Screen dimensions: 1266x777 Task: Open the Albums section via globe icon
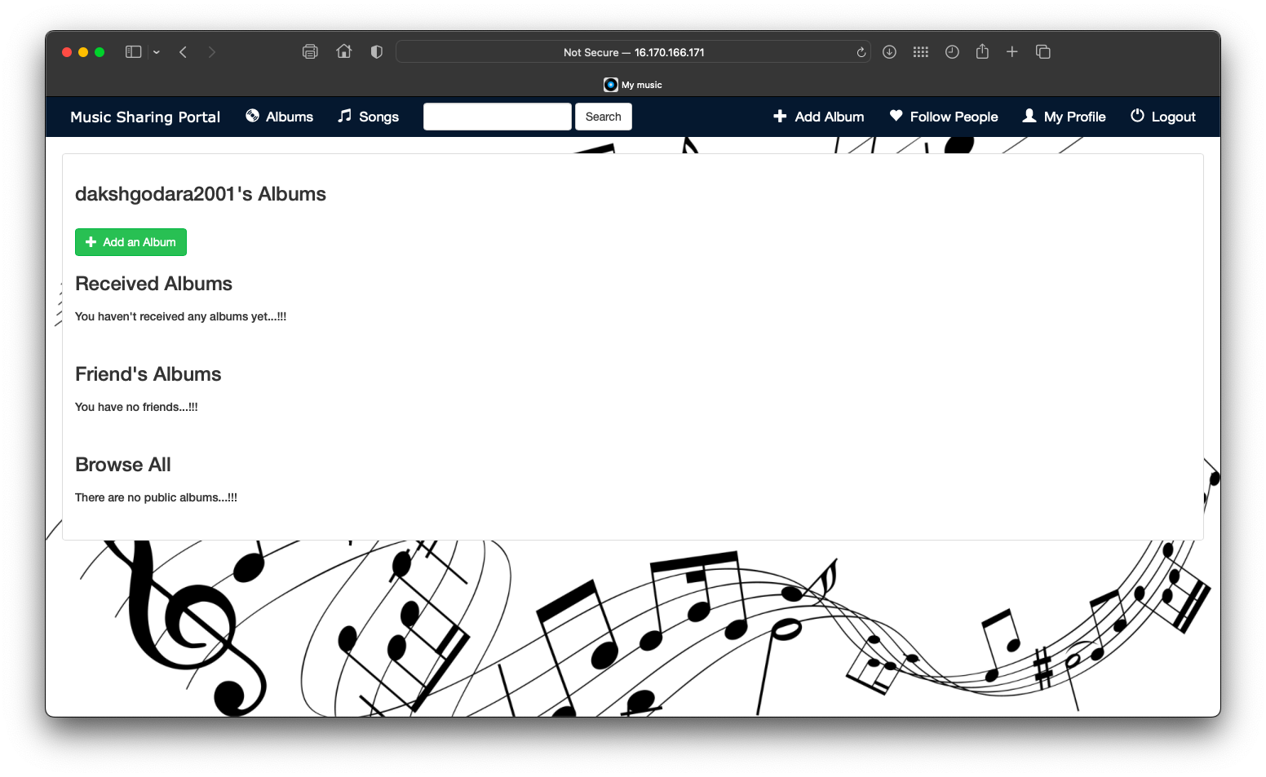[x=252, y=116]
